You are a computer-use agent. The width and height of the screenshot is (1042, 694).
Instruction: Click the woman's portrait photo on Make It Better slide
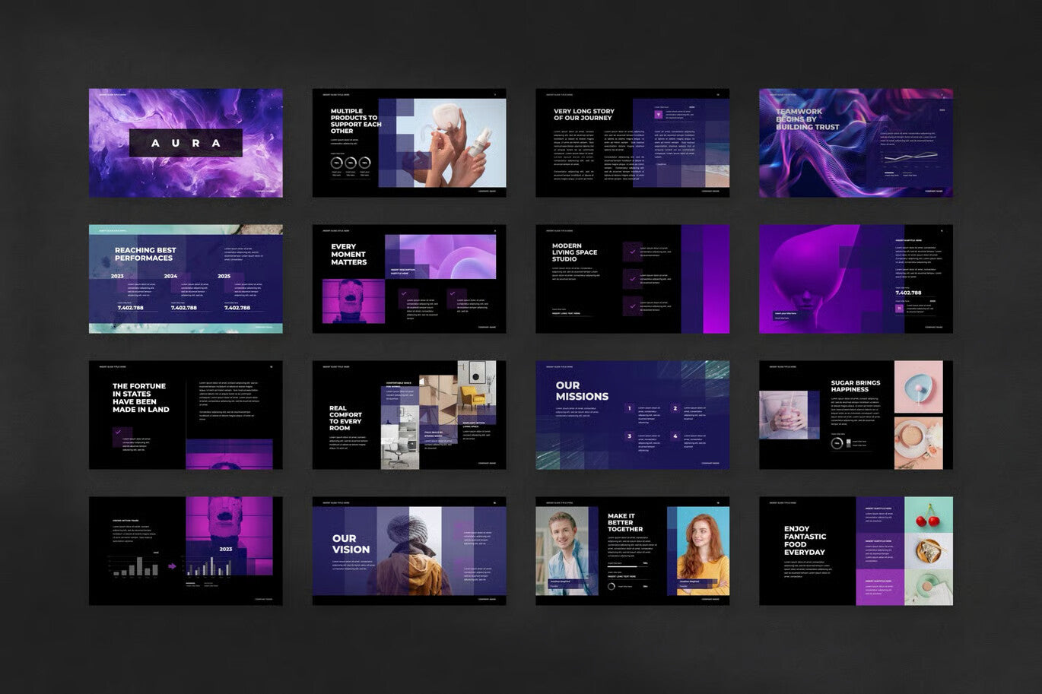pos(697,547)
